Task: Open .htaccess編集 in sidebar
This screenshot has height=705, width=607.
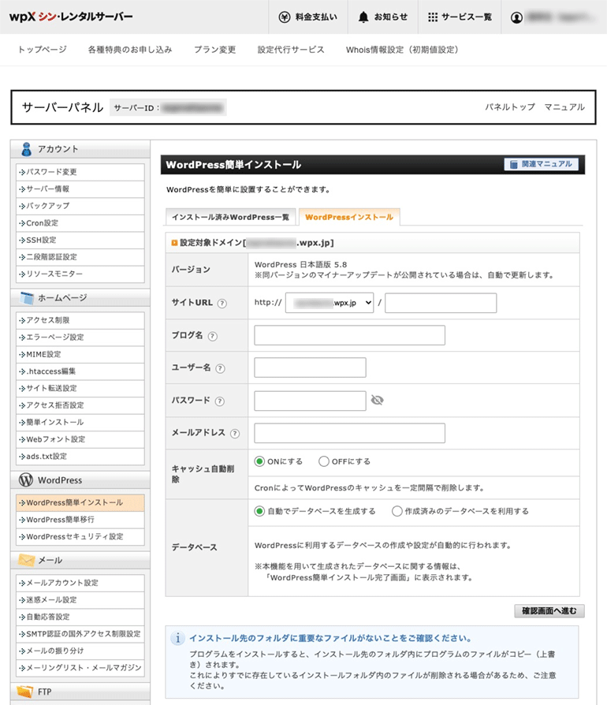Action: pos(80,371)
